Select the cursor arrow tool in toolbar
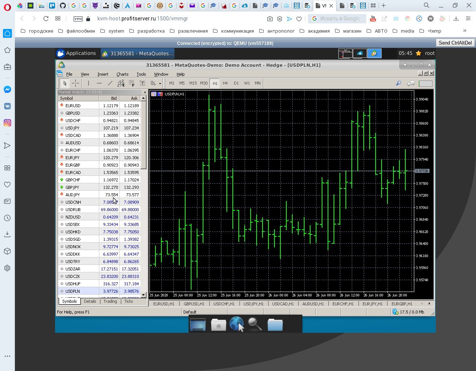Screen dimensions: 476x371 click(65, 83)
